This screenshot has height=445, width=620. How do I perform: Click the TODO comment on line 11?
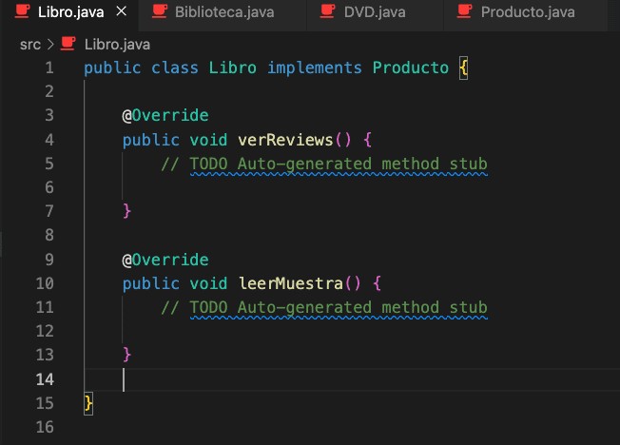pyautogui.click(x=324, y=308)
